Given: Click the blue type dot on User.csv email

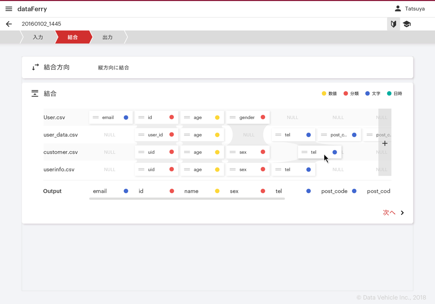Looking at the screenshot, I should coord(126,117).
